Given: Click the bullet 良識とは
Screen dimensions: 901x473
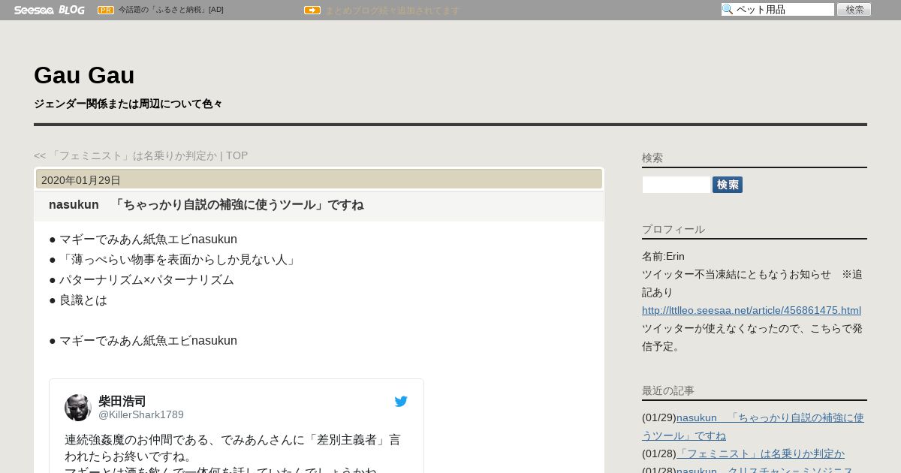Looking at the screenshot, I should [x=78, y=300].
